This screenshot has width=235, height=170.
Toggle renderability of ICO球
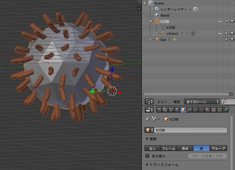coord(232,21)
